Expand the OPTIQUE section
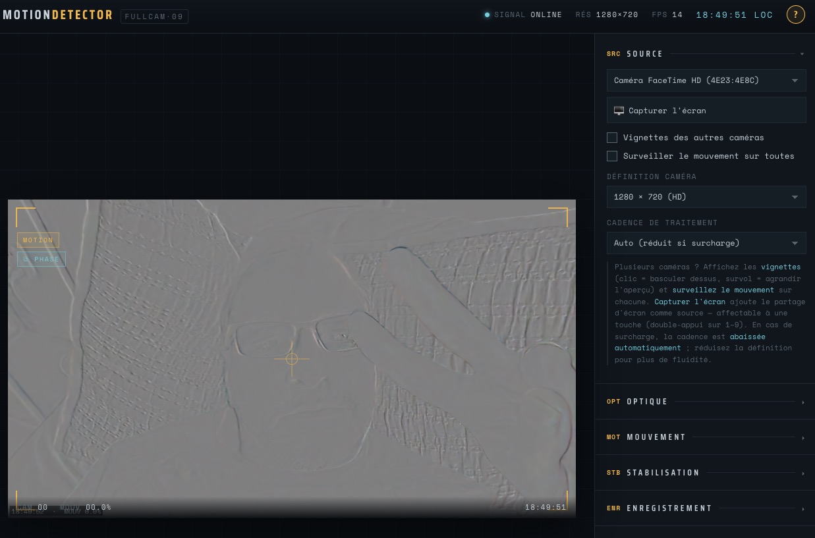Viewport: 815px width, 538px height. [705, 402]
